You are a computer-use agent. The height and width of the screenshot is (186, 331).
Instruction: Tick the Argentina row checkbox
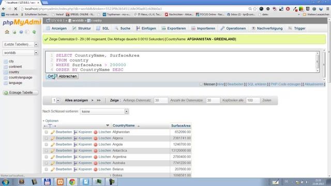[46, 157]
